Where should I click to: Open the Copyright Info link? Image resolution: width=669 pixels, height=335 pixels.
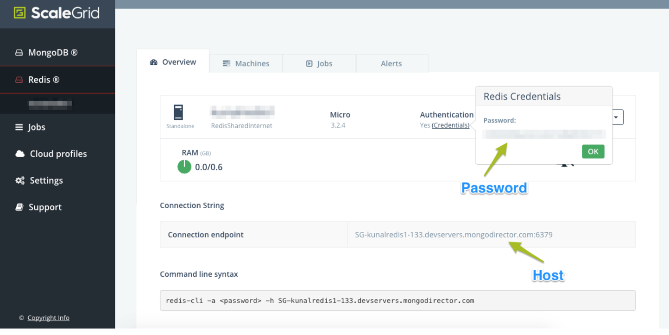point(48,318)
